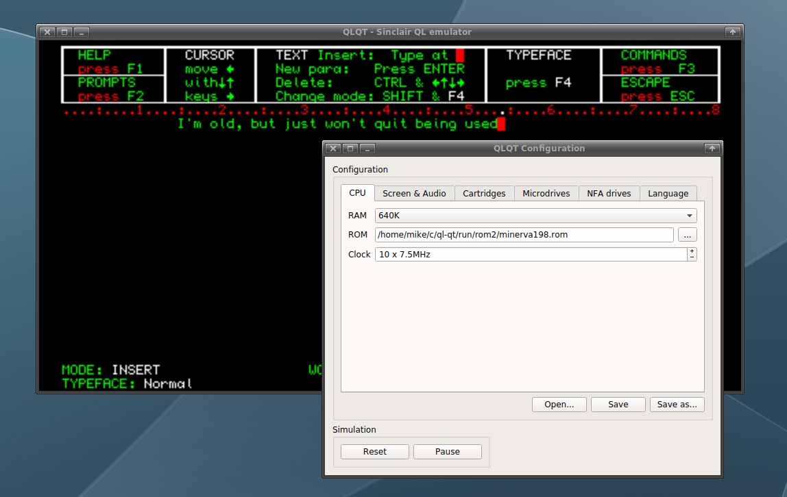Select the Cartridges tab
Viewport: 787px width, 497px height.
(x=484, y=193)
